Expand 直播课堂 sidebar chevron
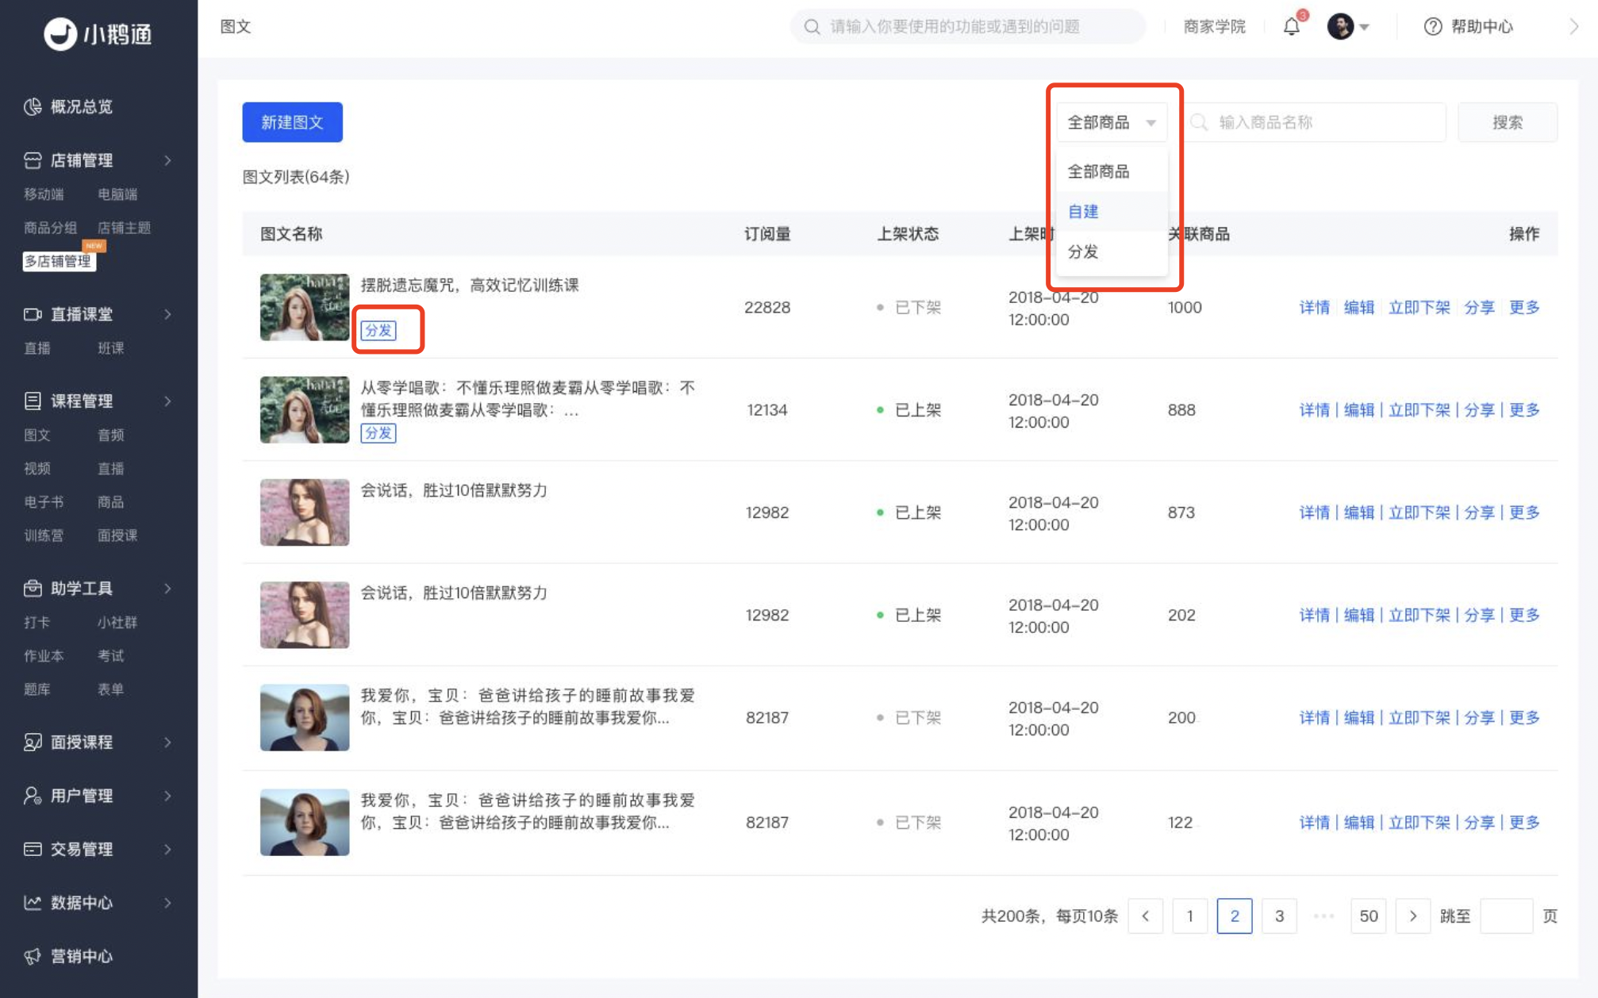 coord(168,314)
